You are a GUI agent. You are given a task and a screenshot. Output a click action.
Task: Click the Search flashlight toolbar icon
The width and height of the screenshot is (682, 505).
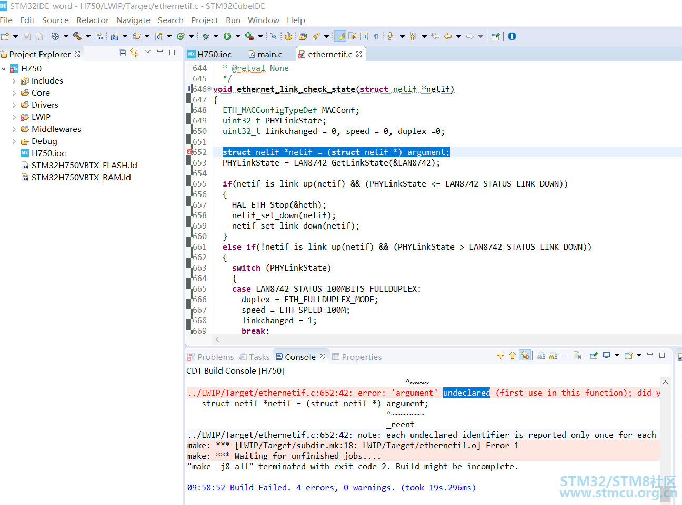tap(315, 36)
